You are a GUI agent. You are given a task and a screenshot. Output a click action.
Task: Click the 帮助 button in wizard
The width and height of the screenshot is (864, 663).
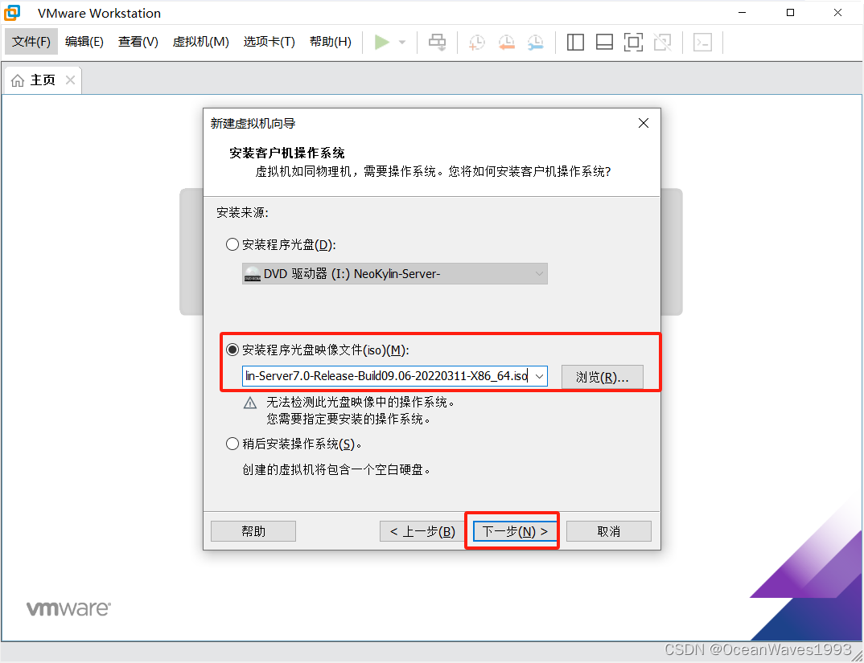click(x=253, y=531)
